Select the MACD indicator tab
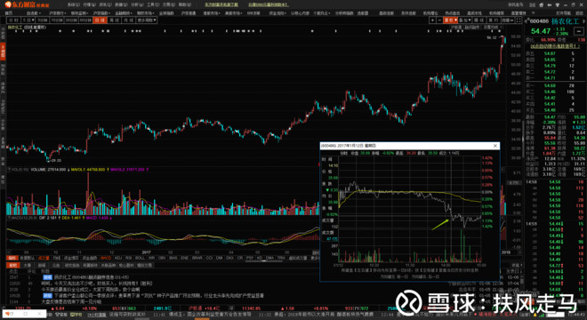Image resolution: width=587 pixels, height=320 pixels. pos(106,258)
